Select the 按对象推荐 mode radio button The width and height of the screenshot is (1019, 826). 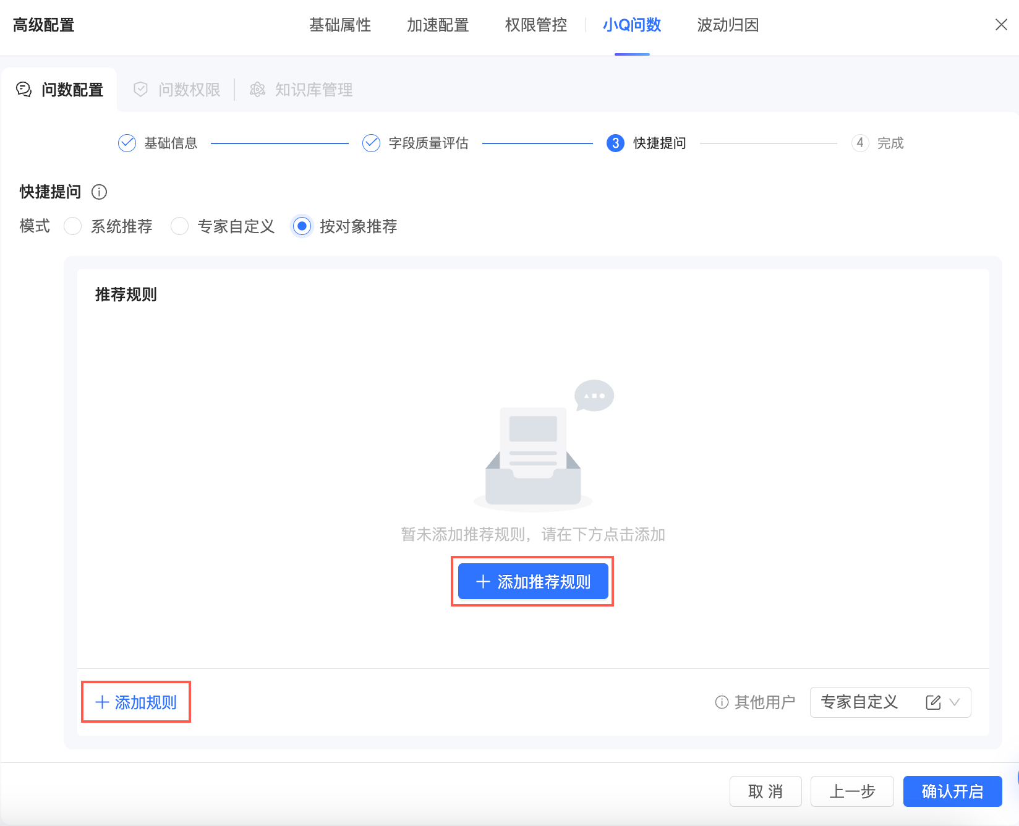click(302, 226)
